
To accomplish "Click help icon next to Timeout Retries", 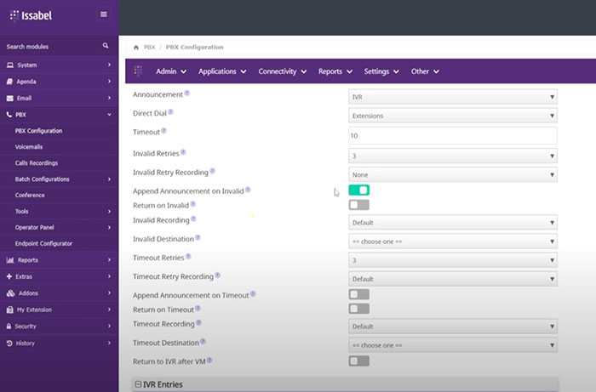I will [188, 256].
